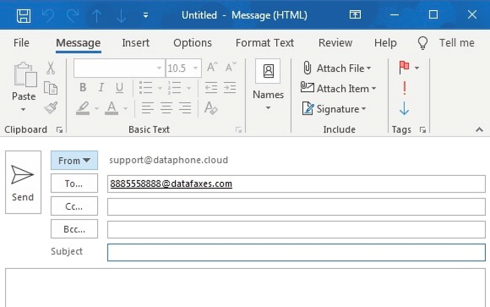490x307 pixels.
Task: Switch to the Insert tab
Action: (x=136, y=43)
